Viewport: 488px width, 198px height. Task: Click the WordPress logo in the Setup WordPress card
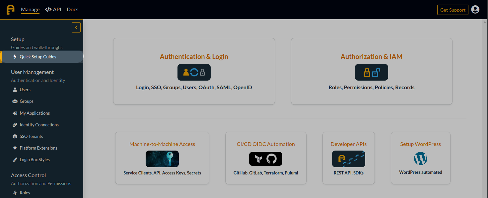click(420, 159)
